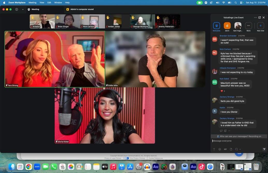Select Brian Singer's participant thumbnail
The height and width of the screenshot is (173, 268).
click(x=67, y=21)
